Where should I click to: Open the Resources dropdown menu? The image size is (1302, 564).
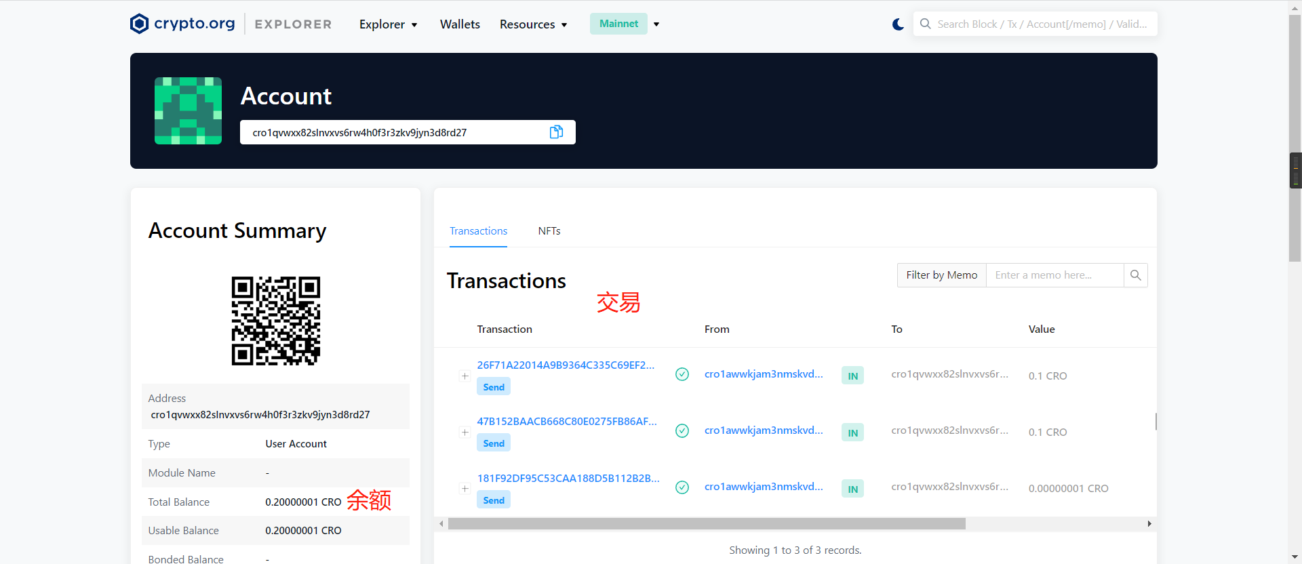click(533, 24)
